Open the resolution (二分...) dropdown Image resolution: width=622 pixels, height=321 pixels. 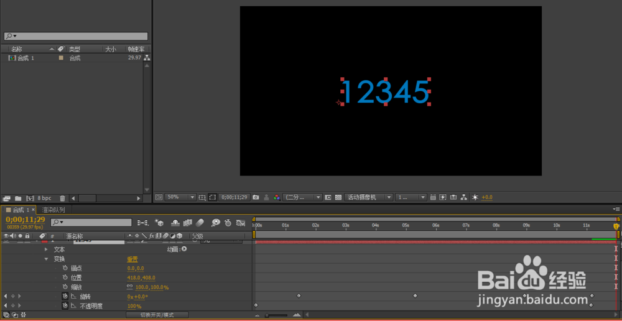point(302,197)
